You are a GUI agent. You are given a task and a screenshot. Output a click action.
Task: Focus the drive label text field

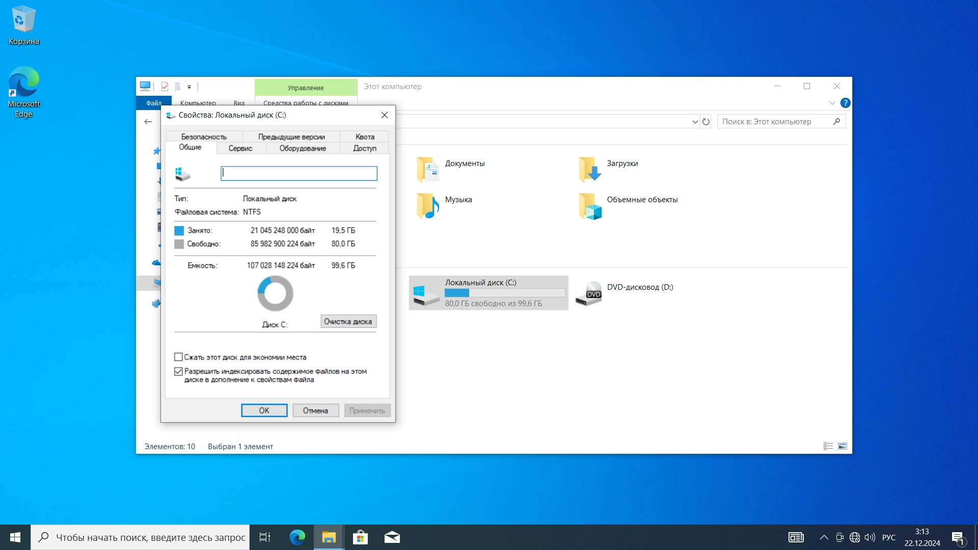click(x=299, y=173)
